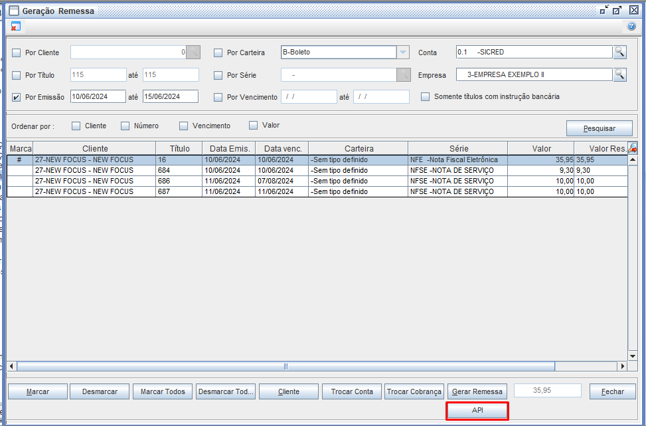Click the Por Vencimento end date field

tap(382, 96)
